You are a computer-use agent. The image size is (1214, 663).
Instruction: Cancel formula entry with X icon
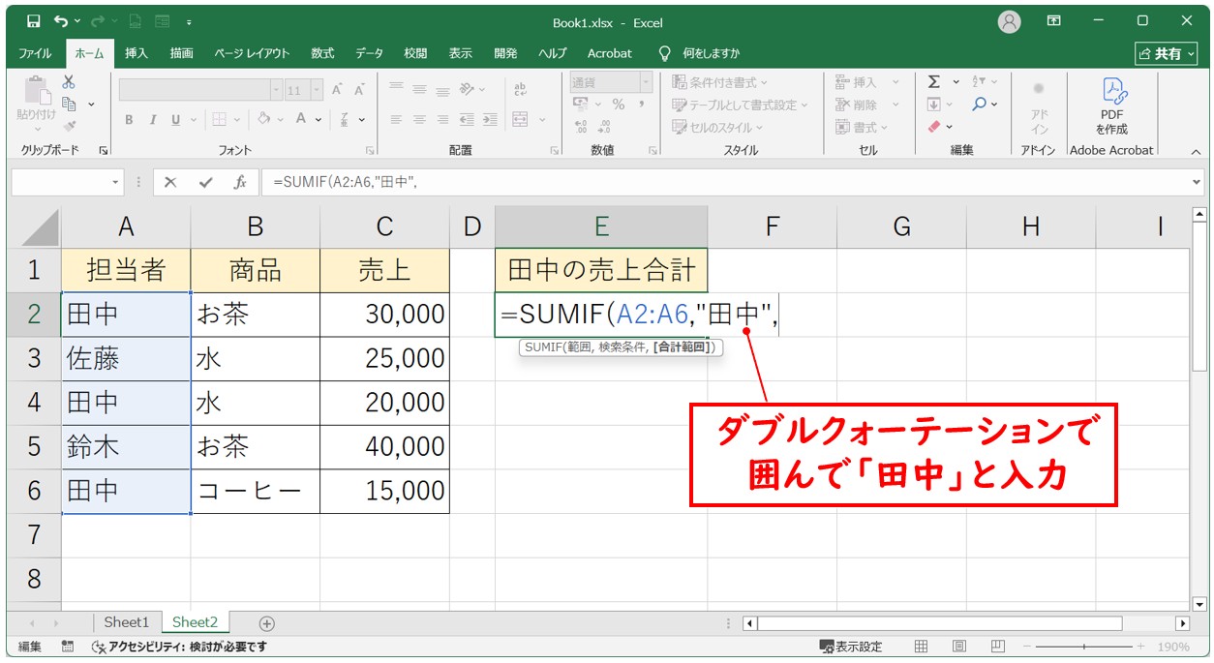pyautogui.click(x=170, y=182)
